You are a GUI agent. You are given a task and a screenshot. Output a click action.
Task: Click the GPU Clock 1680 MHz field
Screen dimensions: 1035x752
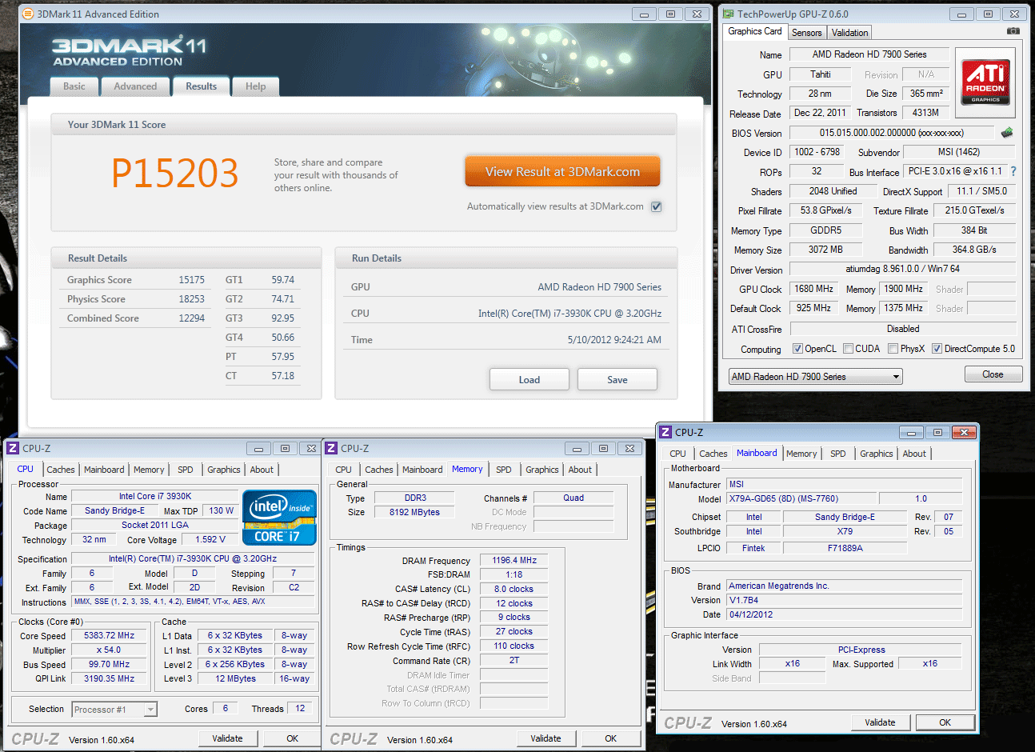pyautogui.click(x=814, y=289)
